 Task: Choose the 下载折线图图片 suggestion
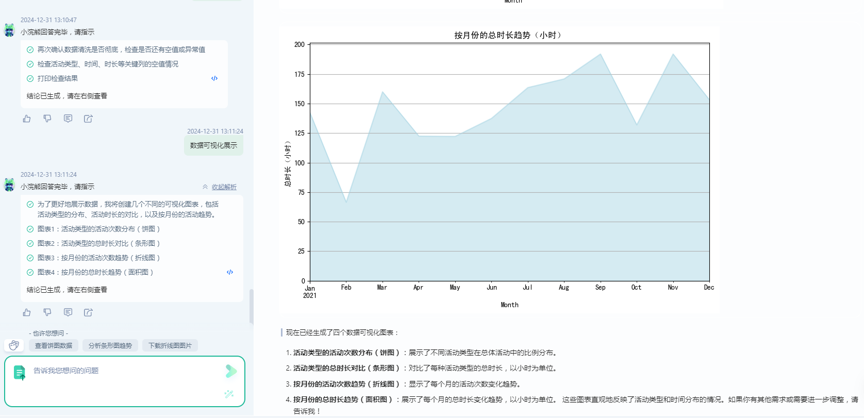click(170, 345)
